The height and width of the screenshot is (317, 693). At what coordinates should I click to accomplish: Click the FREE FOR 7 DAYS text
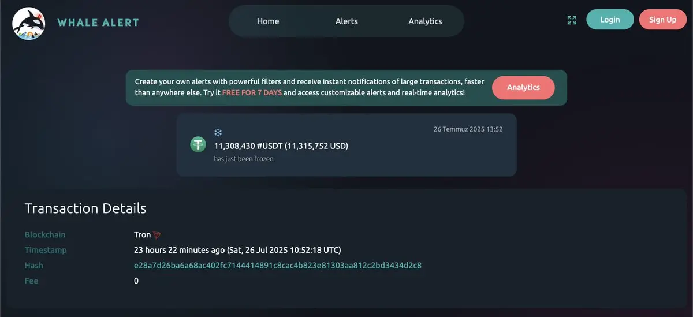tap(252, 92)
